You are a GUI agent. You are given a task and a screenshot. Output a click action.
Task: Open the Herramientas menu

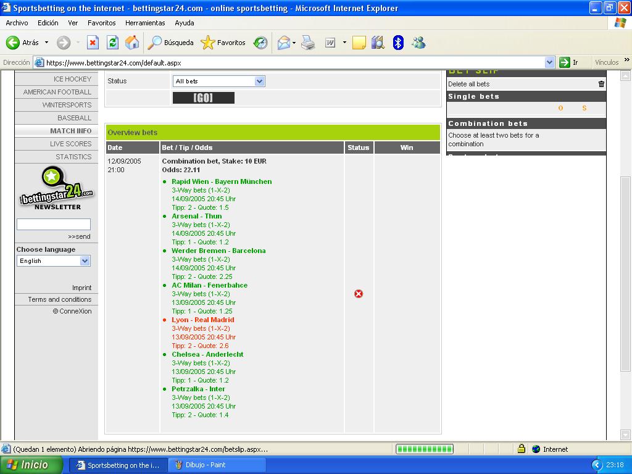point(145,23)
